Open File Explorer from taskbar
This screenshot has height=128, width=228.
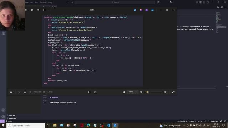[55, 126]
